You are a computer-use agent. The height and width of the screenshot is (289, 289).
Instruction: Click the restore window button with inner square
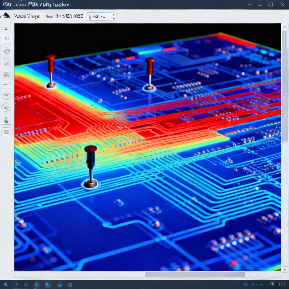tap(270, 5)
